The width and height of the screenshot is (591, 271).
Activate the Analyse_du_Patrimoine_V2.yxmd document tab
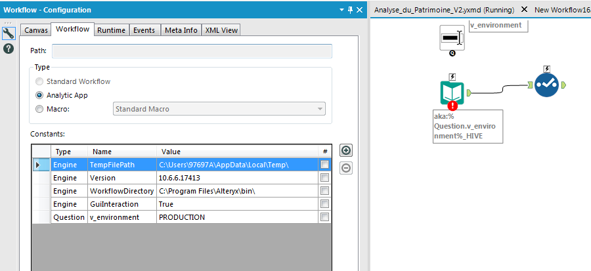click(x=444, y=10)
